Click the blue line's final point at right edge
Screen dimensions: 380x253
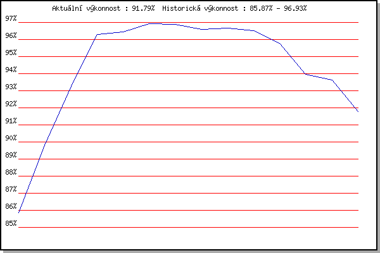pyautogui.click(x=358, y=111)
